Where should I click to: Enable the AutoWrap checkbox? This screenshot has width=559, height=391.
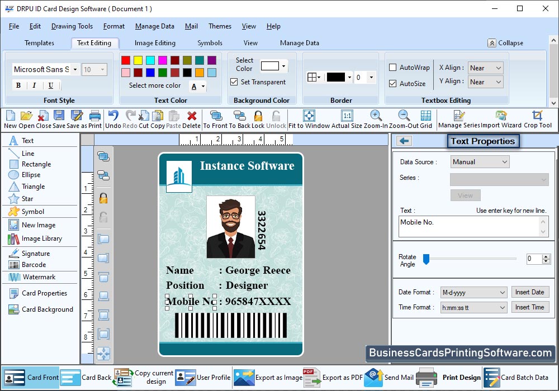(392, 67)
